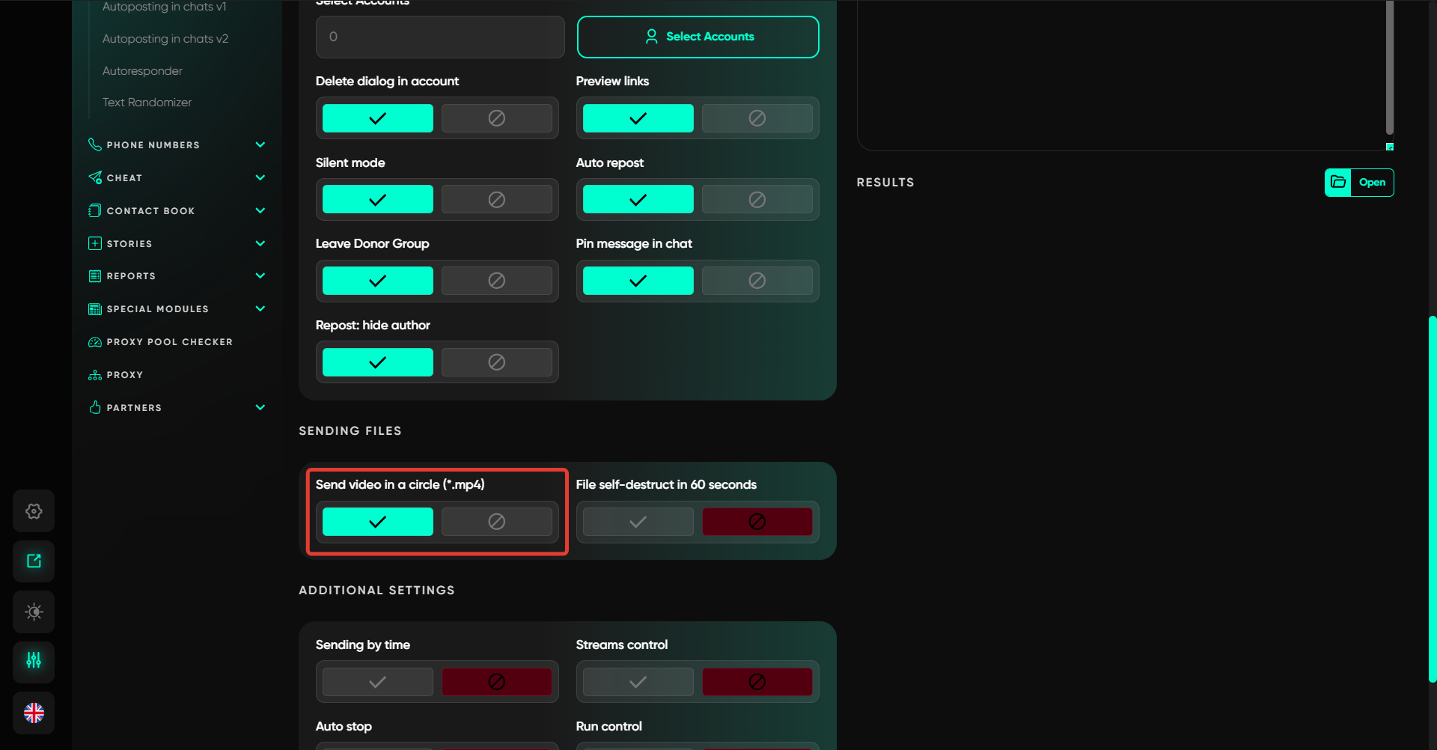Enable File self-destruct in 60 seconds
Image resolution: width=1437 pixels, height=750 pixels.
tap(638, 522)
